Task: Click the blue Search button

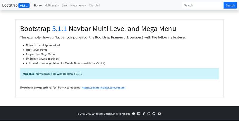Action: [x=230, y=5]
